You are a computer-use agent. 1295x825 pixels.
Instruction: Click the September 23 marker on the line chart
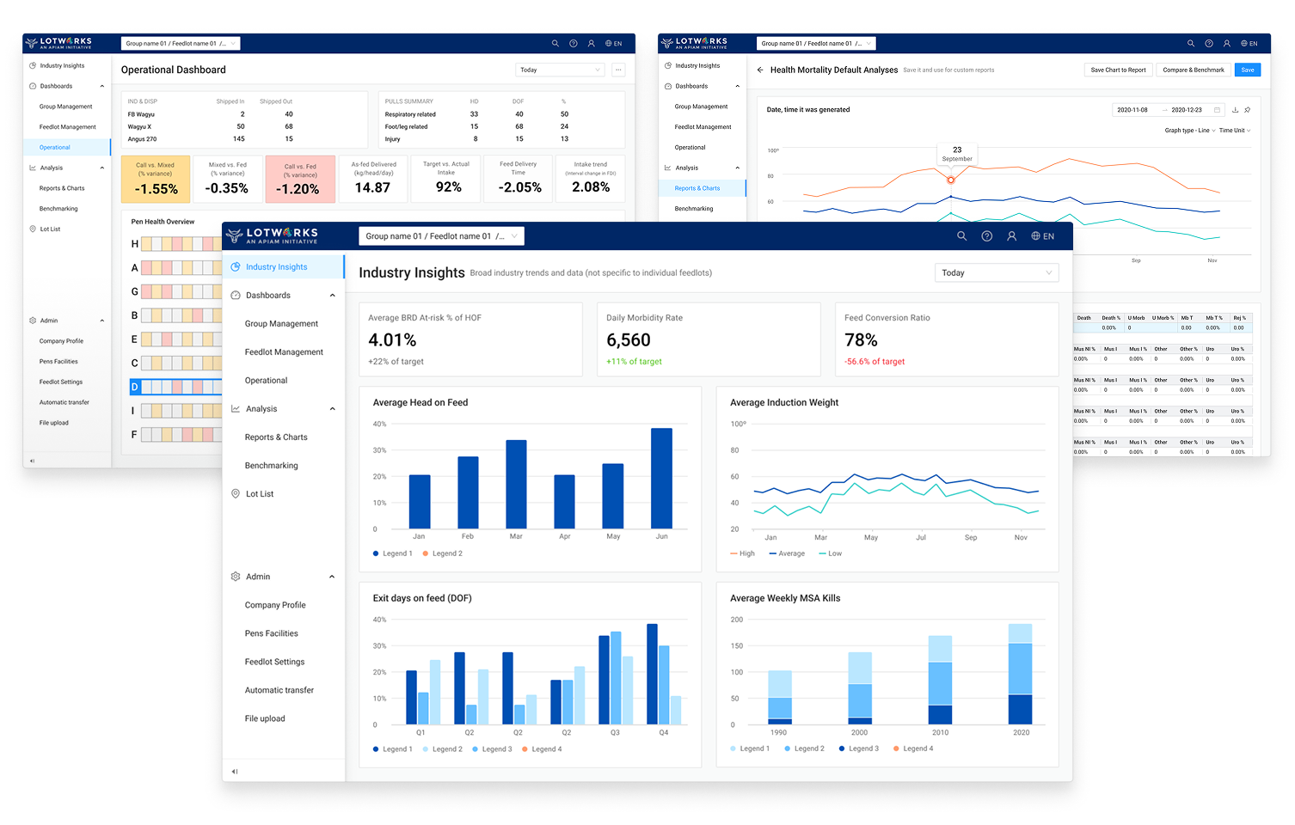pos(950,180)
